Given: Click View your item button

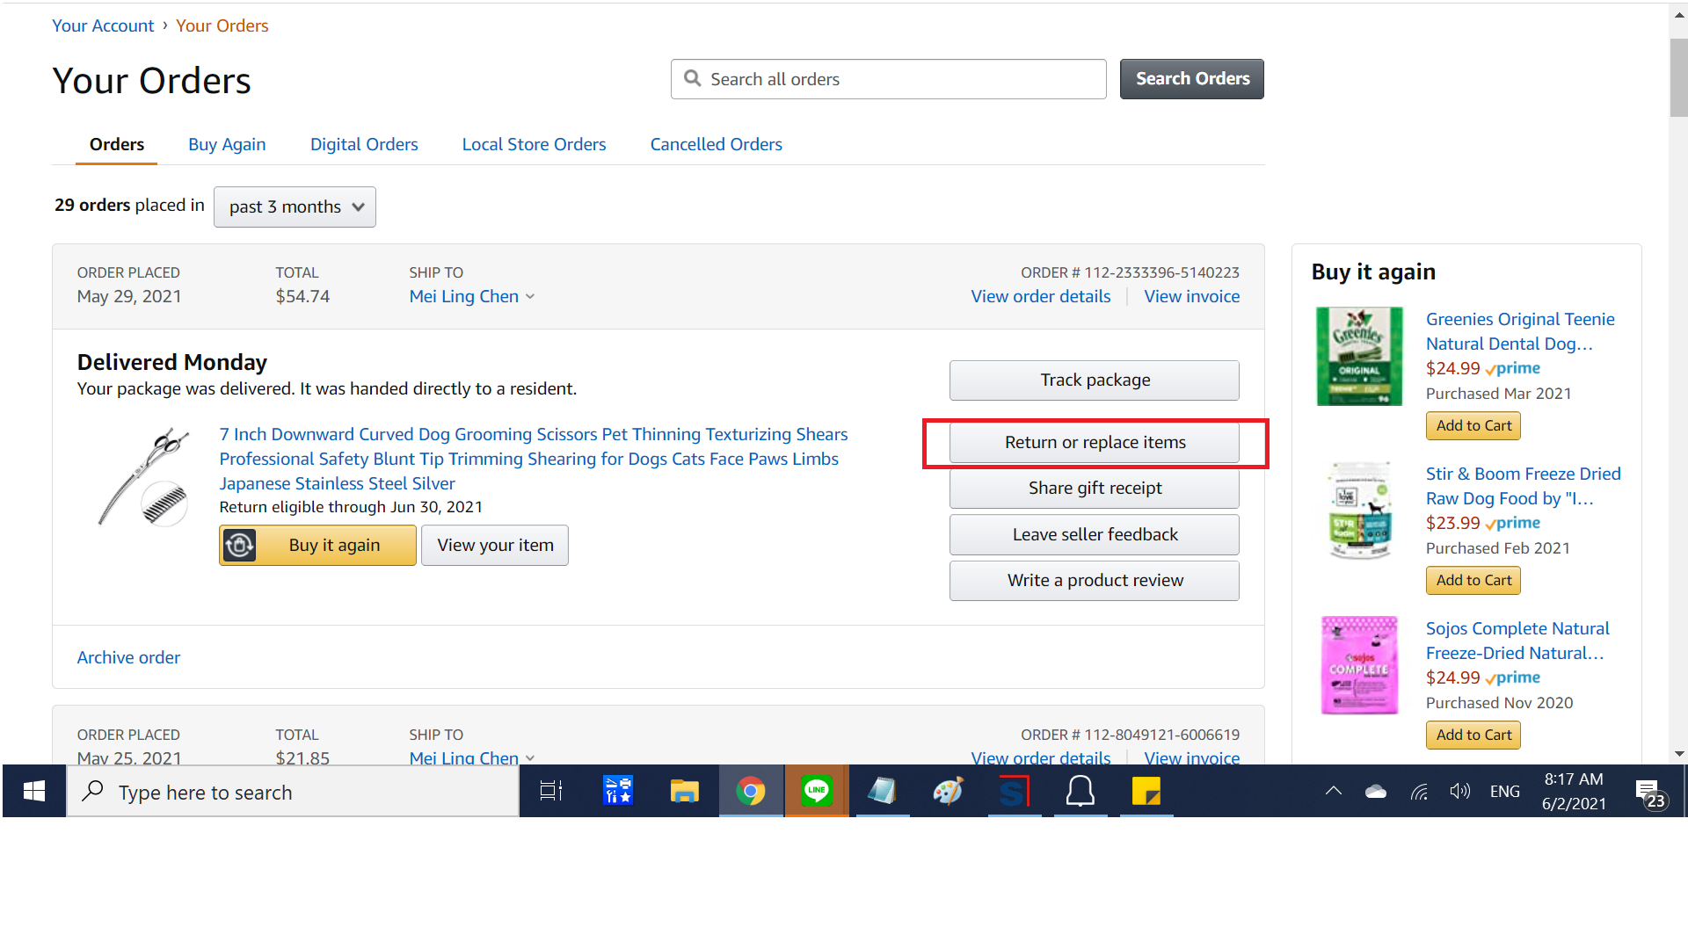Looking at the screenshot, I should pos(495,545).
